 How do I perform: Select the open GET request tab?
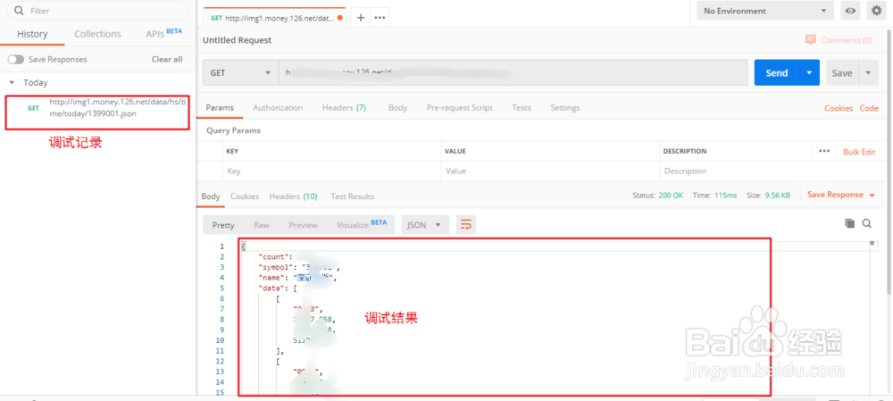275,18
